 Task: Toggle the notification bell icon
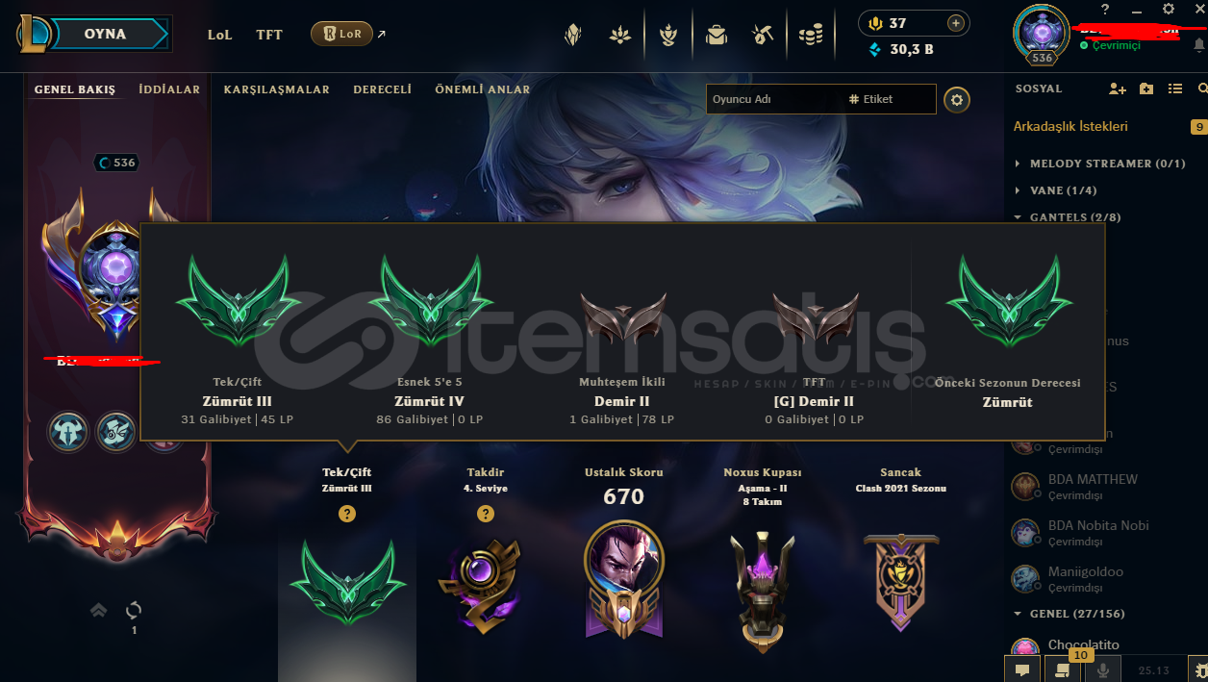pos(1199,45)
